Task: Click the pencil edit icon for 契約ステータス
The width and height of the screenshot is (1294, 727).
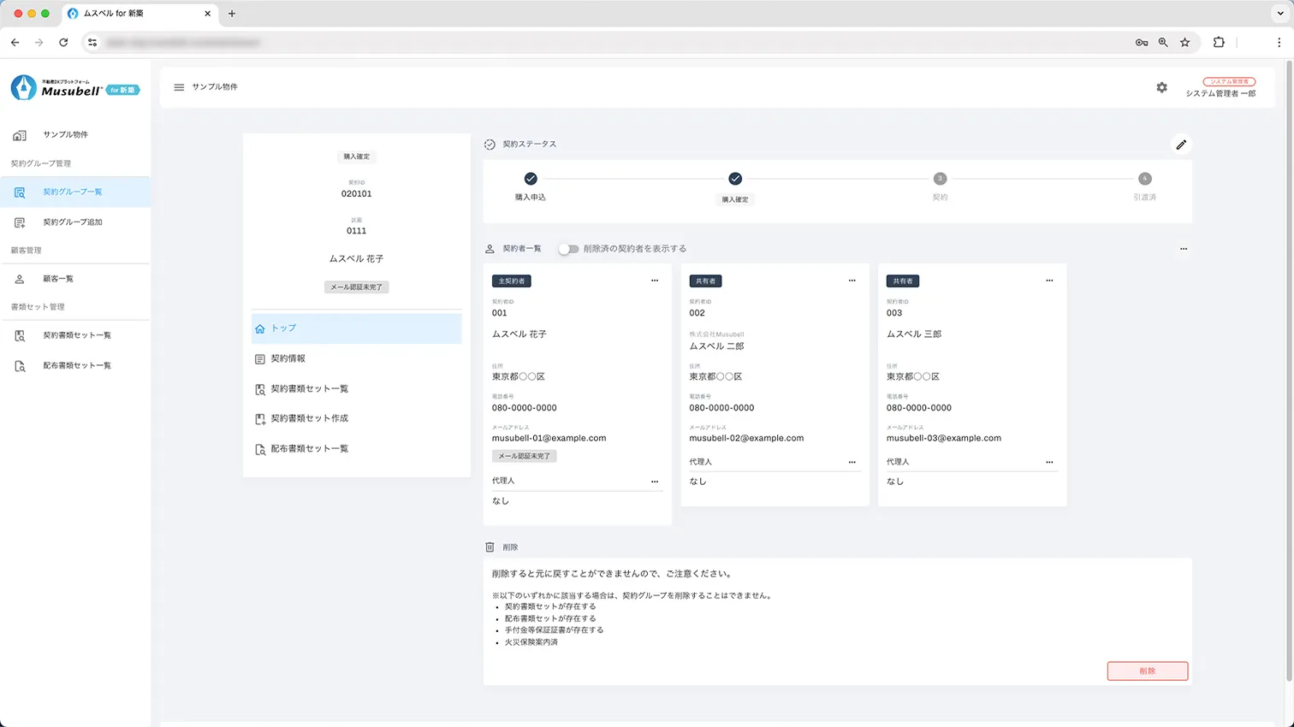Action: pos(1181,145)
